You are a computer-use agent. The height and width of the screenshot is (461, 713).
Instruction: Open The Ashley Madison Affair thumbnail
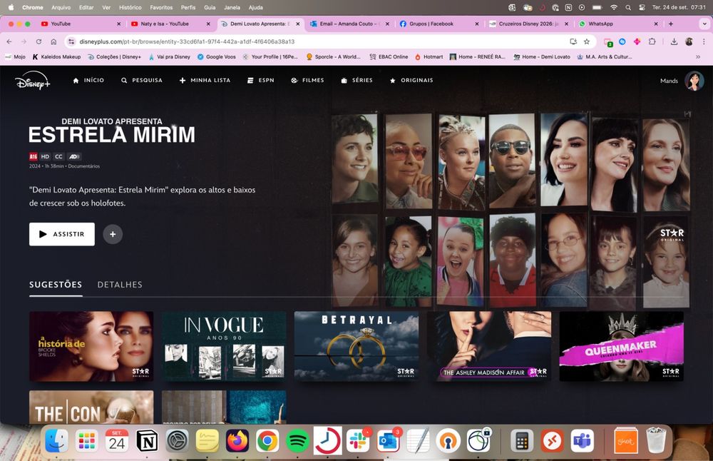click(489, 346)
